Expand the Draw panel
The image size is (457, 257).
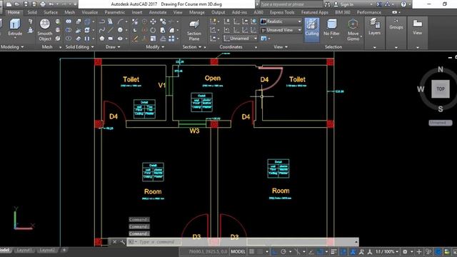point(113,47)
